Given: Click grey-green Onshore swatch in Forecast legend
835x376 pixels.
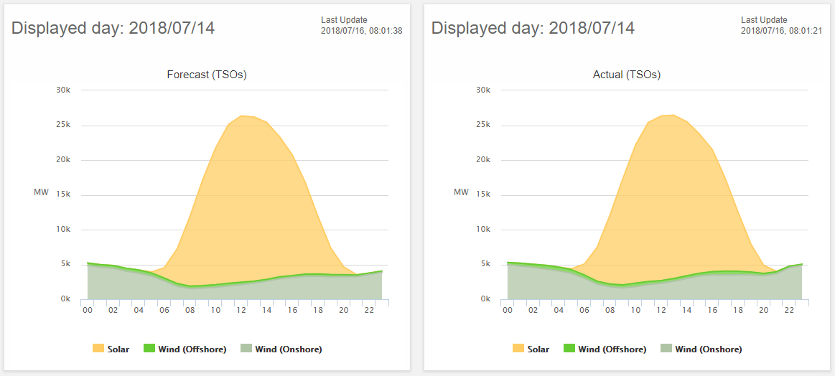Looking at the screenshot, I should 246,349.
